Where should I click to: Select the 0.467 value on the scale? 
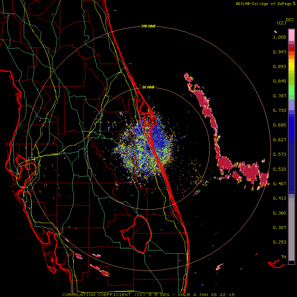click(280, 184)
